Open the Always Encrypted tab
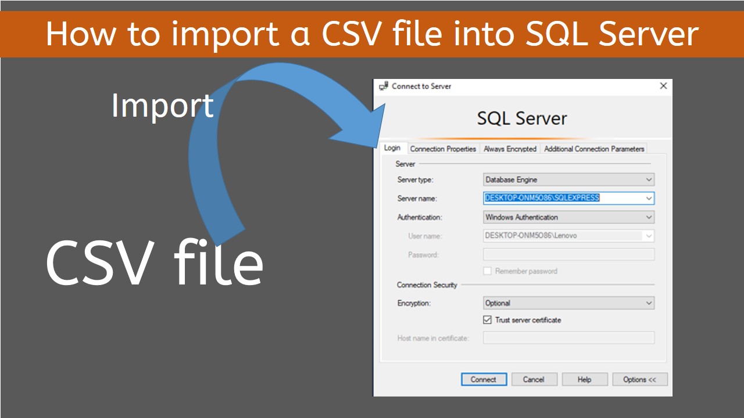The height and width of the screenshot is (418, 744). click(510, 149)
